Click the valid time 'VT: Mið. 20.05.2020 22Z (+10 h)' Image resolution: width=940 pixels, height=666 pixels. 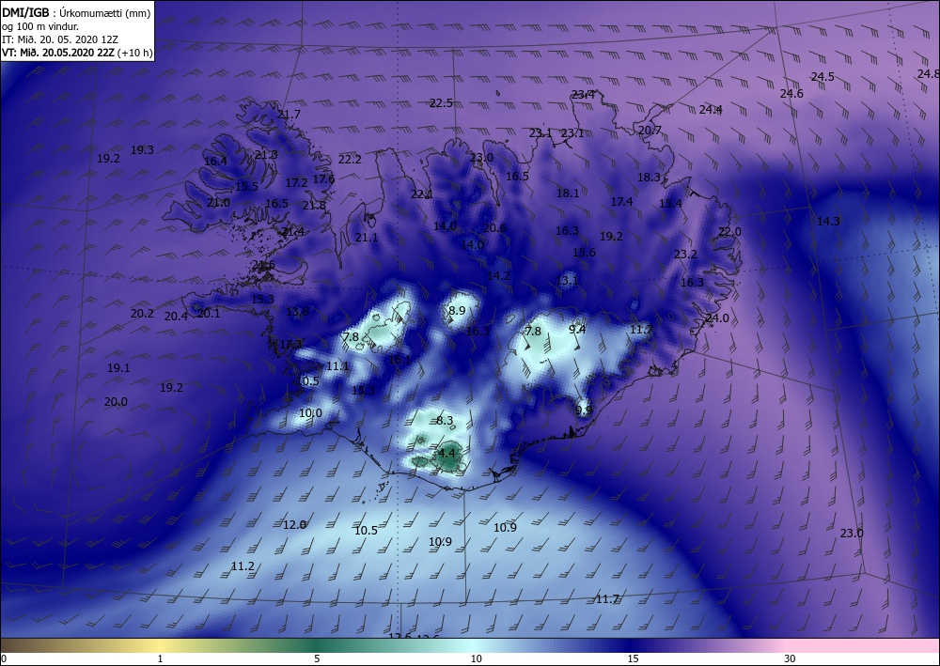pos(77,53)
